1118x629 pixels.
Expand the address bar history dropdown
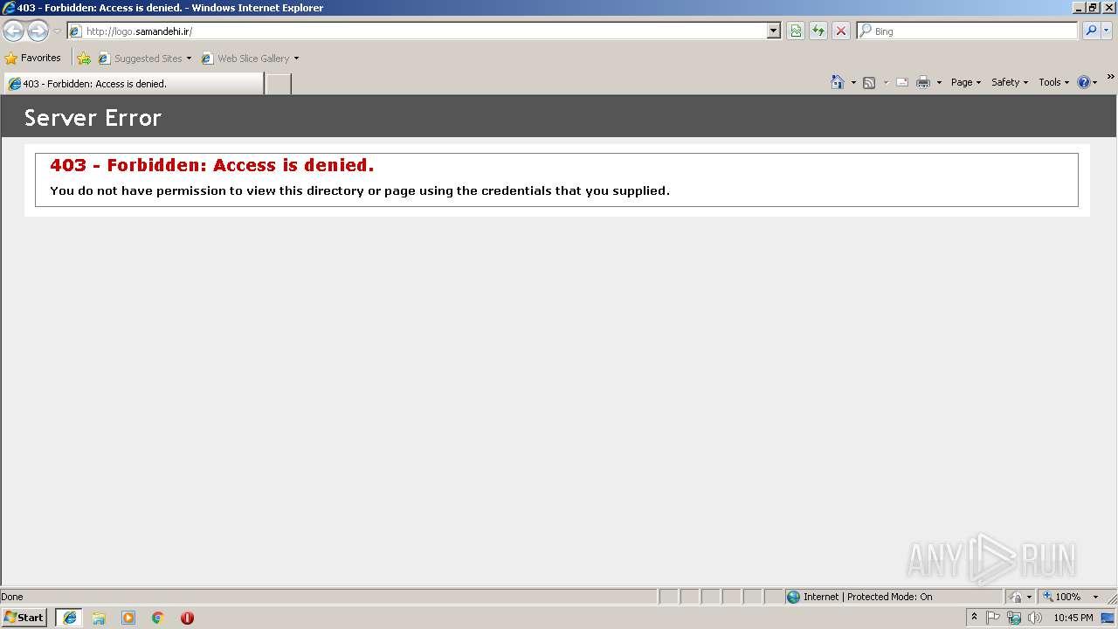(774, 31)
